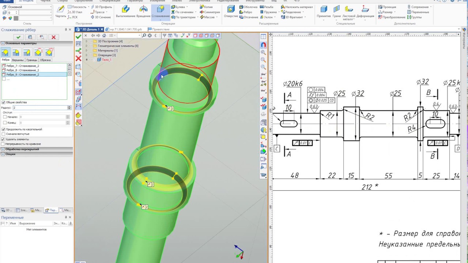The height and width of the screenshot is (263, 468).
Task: Open the Проекция projection tool
Action: [387, 7]
